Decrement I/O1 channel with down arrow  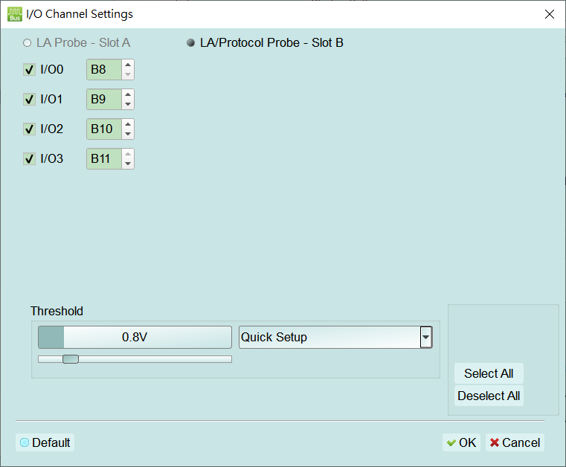coord(128,104)
